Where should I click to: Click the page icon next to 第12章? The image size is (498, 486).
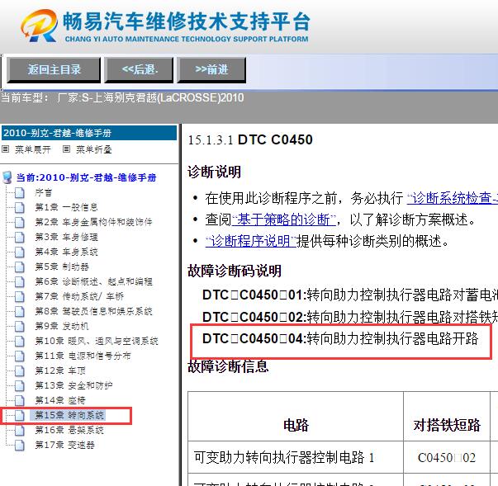tap(20, 370)
